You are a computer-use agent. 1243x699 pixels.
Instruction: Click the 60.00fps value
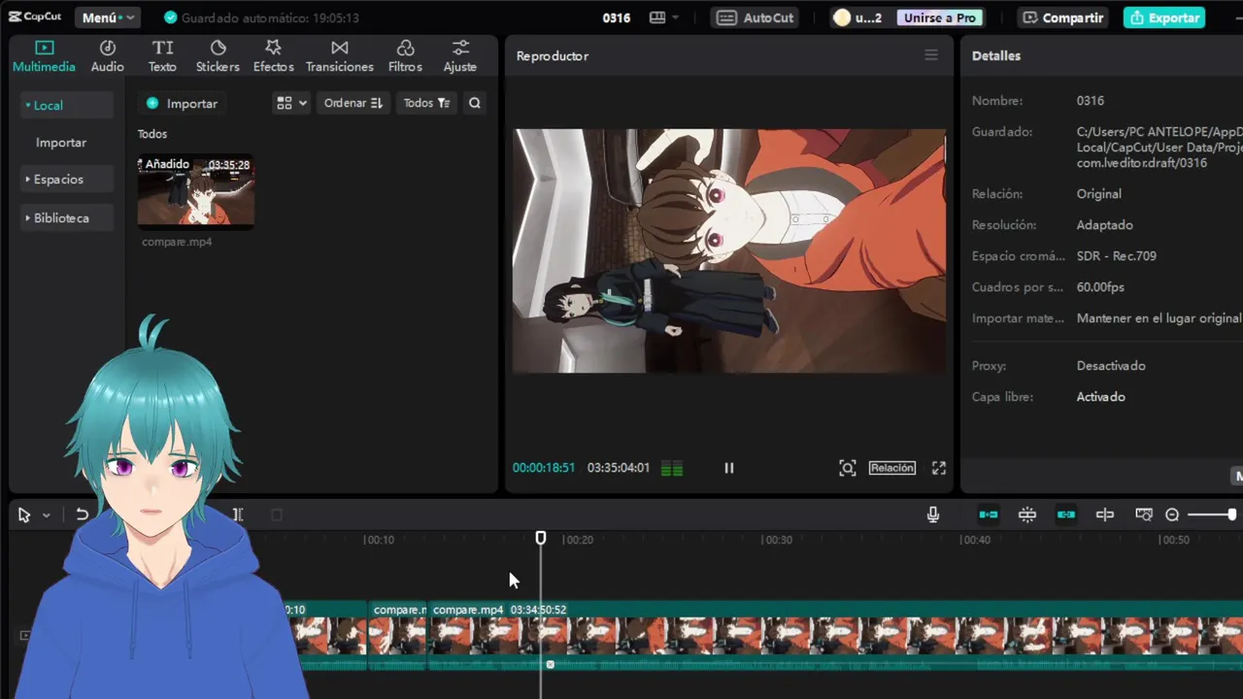(x=1100, y=287)
